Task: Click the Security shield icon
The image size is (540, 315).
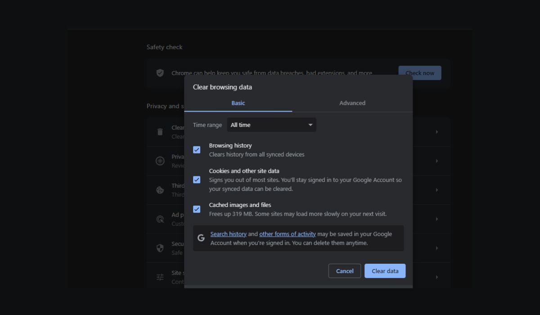Action: pos(160,248)
